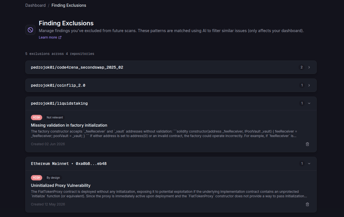The image size is (344, 217).
Task: Collapse the Ethereum Mainnet 0xa0b8...eb48 section
Action: pyautogui.click(x=171, y=164)
